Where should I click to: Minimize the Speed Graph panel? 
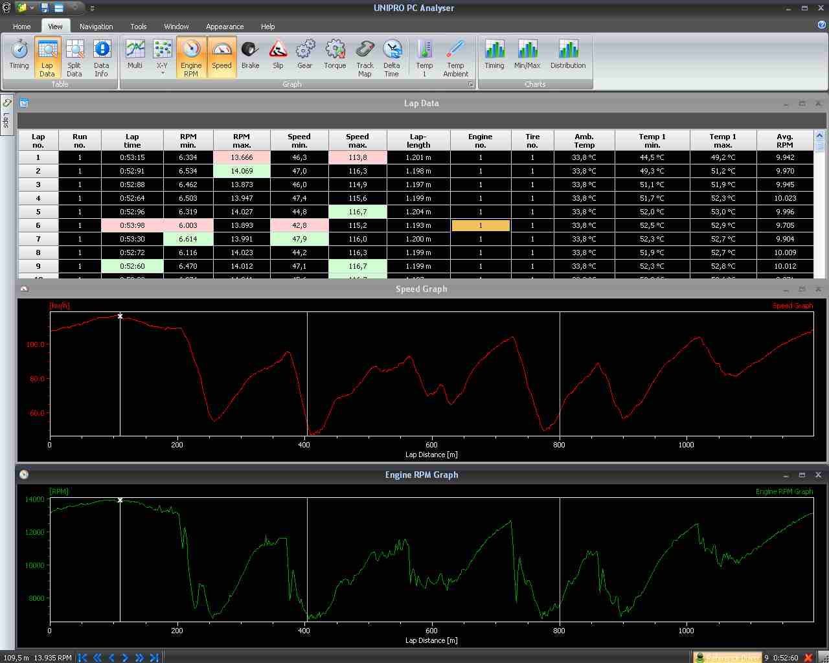[786, 289]
